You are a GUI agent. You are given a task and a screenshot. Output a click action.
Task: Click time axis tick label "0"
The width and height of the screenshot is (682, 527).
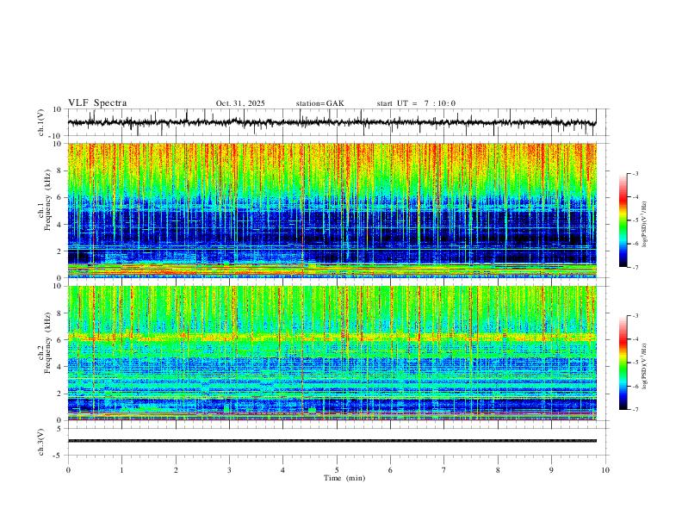click(68, 470)
